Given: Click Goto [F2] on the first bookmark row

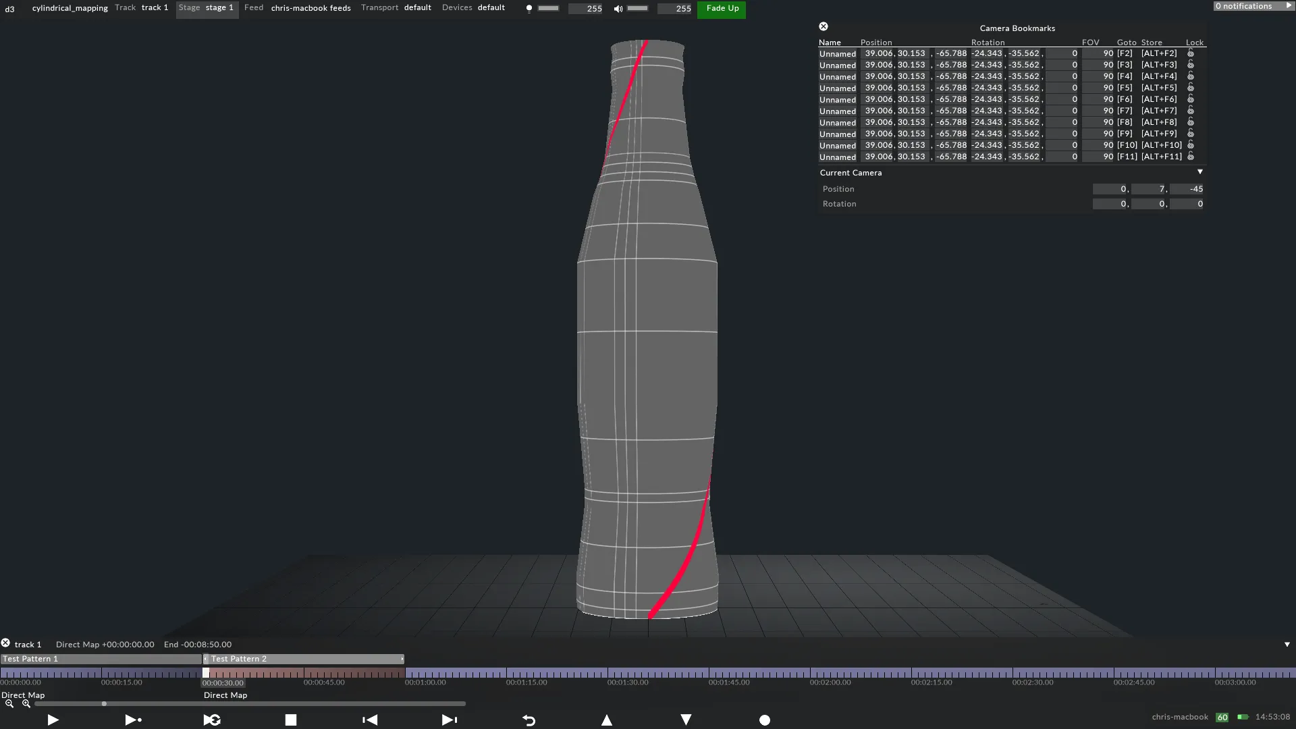Looking at the screenshot, I should (1124, 53).
